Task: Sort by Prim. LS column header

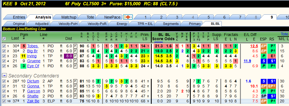Action: (145, 37)
